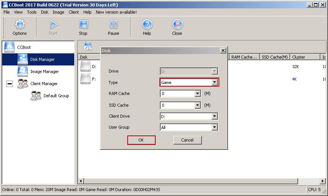Select Image Manager icon in sidebar

23,72
